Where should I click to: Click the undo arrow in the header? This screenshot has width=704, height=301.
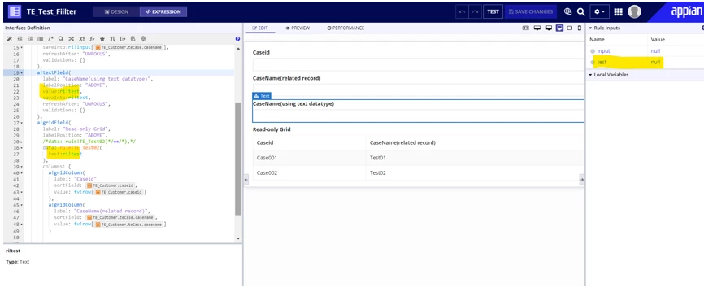tap(463, 11)
